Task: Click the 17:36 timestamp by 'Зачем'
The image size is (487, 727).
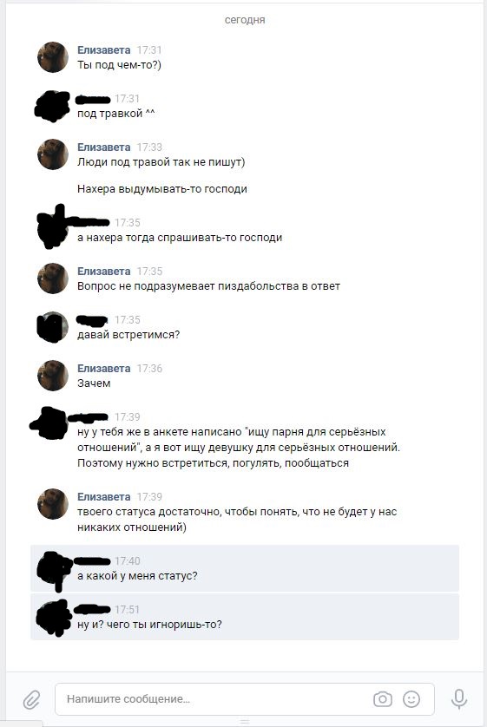Action: tap(149, 369)
